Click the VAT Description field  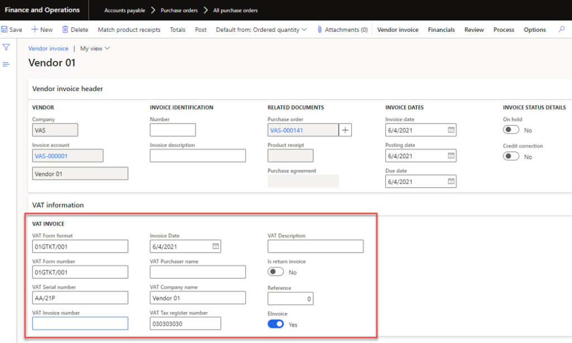[316, 246]
